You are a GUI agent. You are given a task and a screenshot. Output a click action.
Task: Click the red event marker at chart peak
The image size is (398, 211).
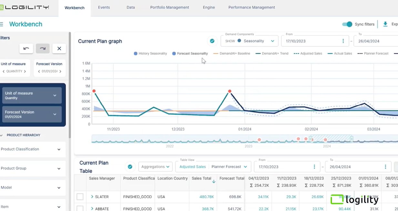[230, 91]
